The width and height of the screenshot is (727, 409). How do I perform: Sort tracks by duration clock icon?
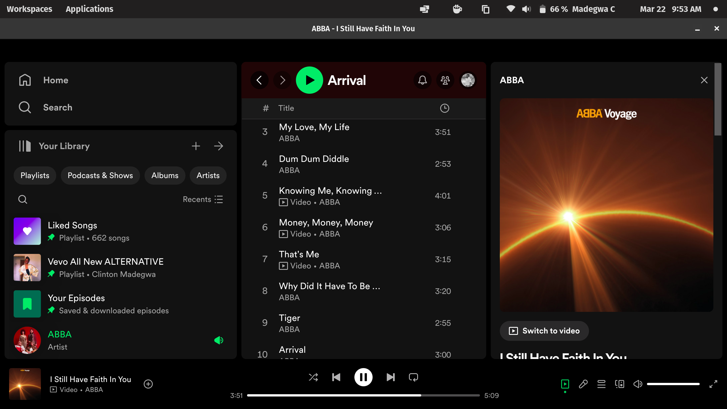pos(444,108)
